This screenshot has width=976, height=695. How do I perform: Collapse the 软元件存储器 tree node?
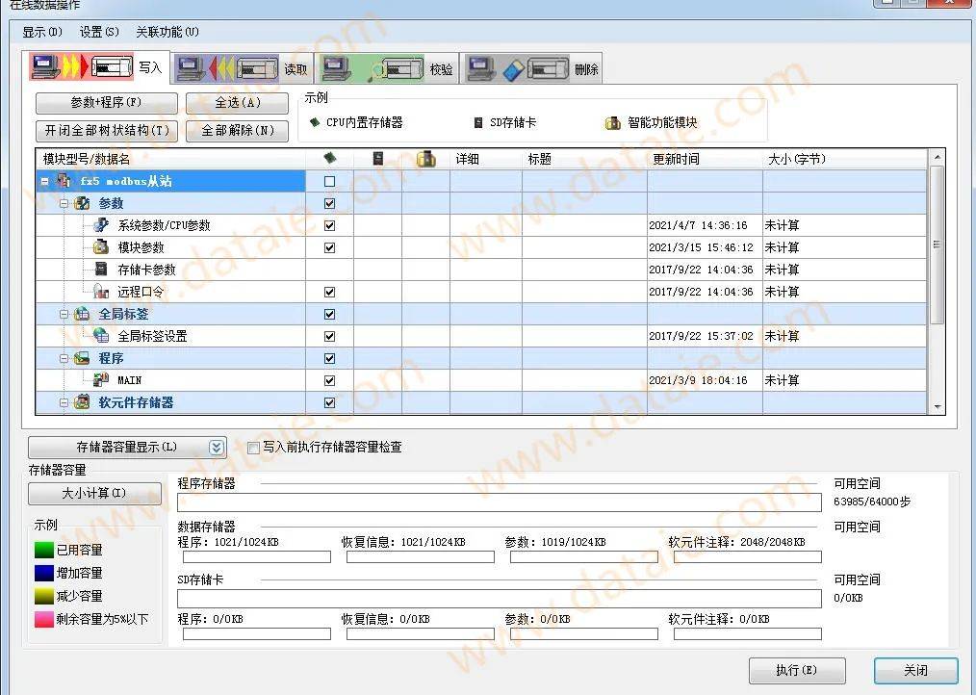point(64,403)
